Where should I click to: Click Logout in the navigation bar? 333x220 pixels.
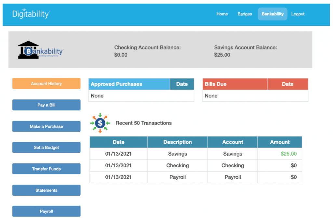tap(298, 14)
